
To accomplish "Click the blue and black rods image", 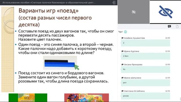I will (x=60, y=63).
